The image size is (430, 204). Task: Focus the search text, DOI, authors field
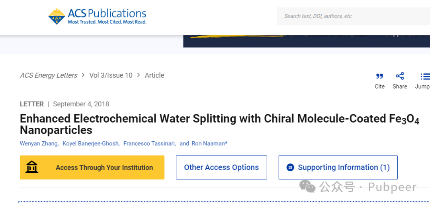pos(350,16)
